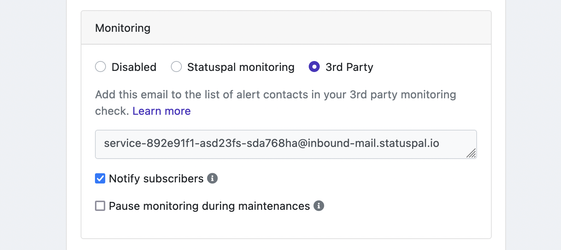
Task: Select the 3rd Party radio button
Action: click(314, 67)
